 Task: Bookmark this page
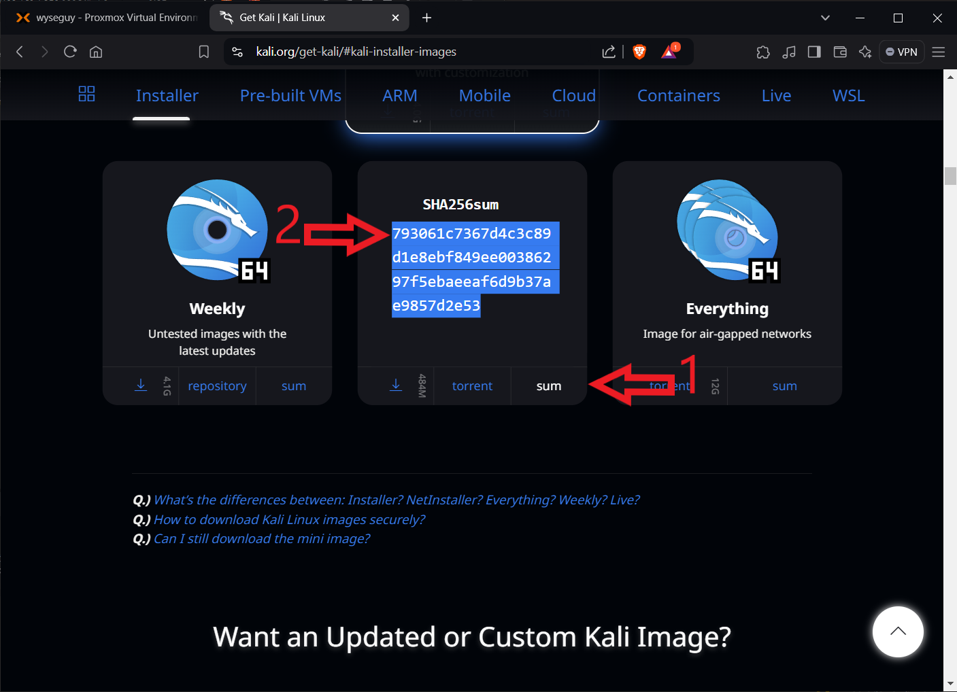point(203,52)
